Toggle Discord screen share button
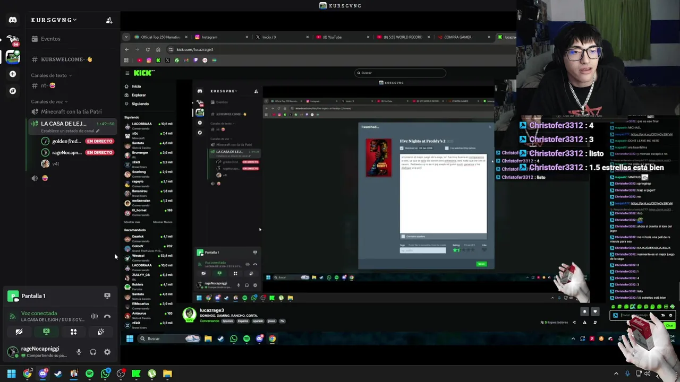 point(46,332)
